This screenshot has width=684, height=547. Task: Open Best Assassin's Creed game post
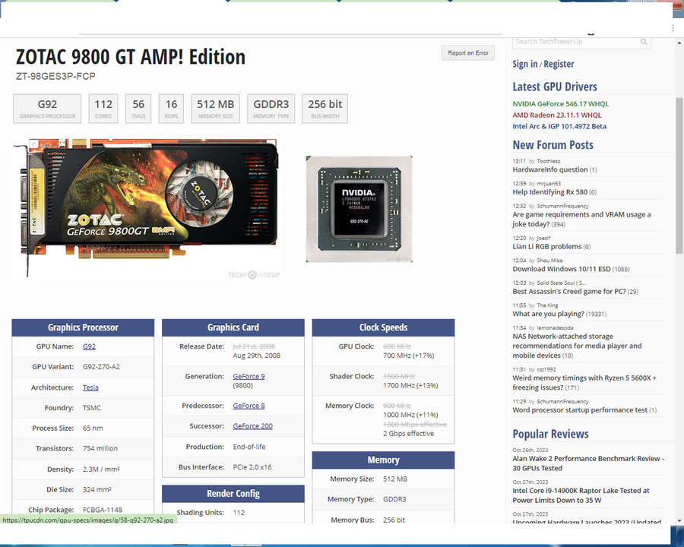pos(568,292)
